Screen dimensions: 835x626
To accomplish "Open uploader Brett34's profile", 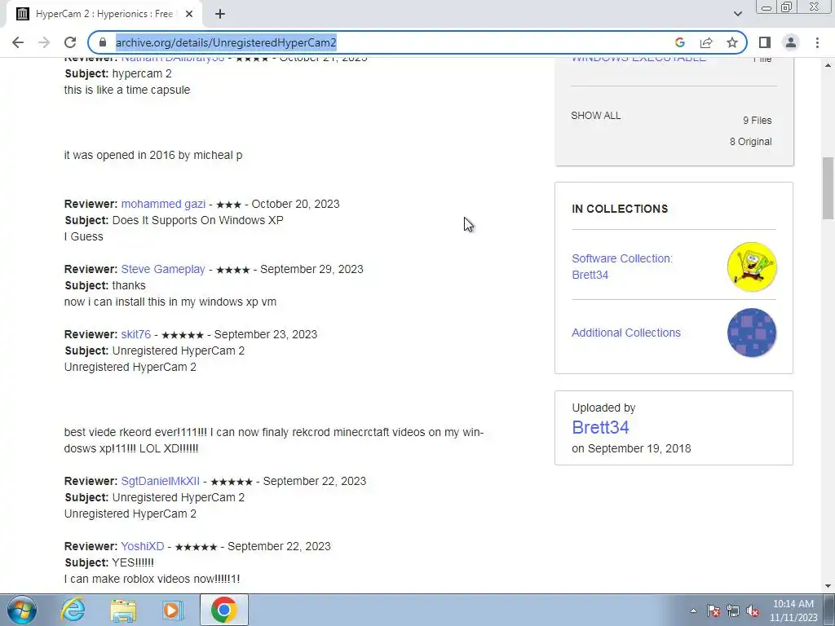I will tap(600, 427).
